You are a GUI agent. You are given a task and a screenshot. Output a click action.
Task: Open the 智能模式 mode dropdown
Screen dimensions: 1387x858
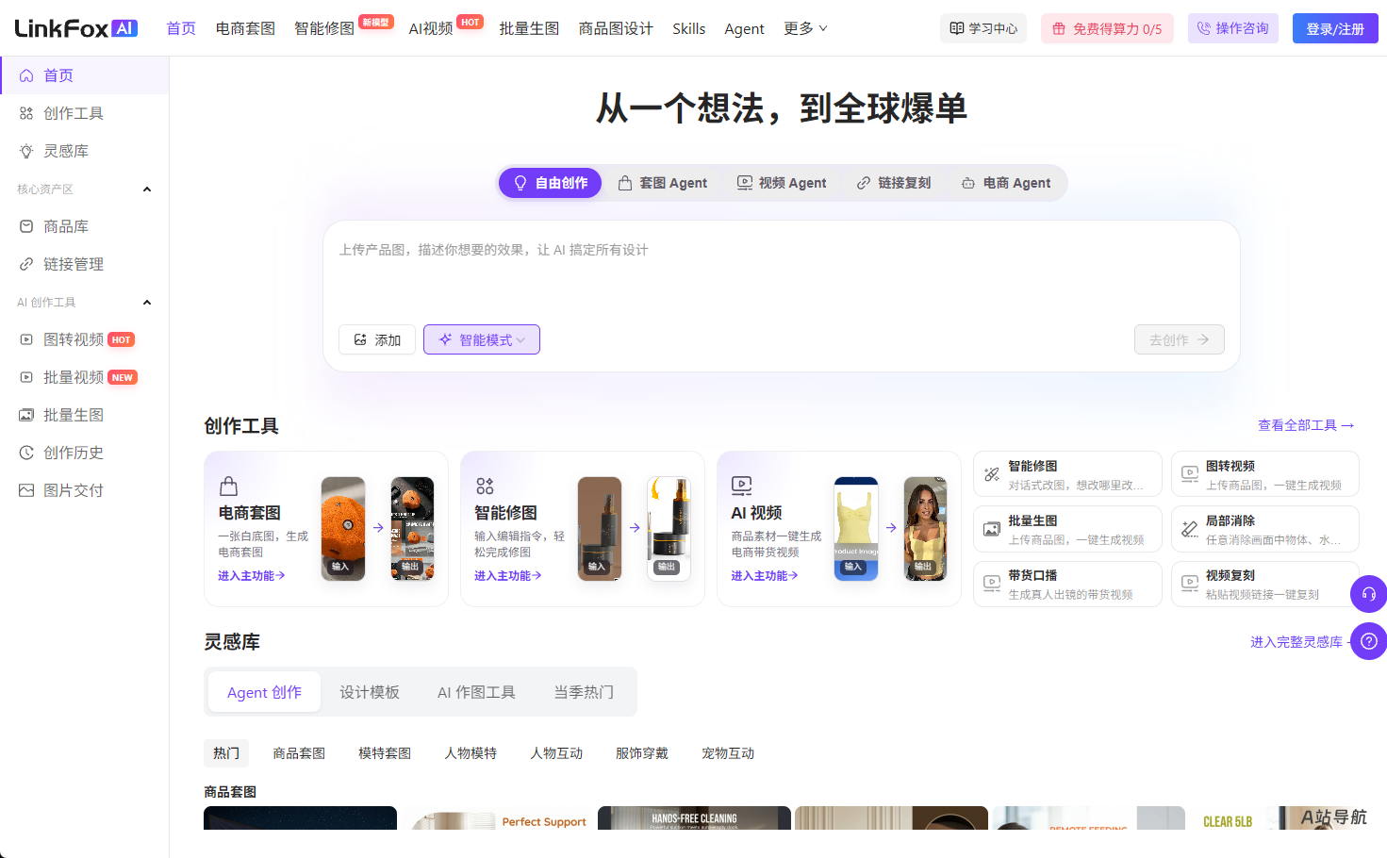tap(482, 339)
